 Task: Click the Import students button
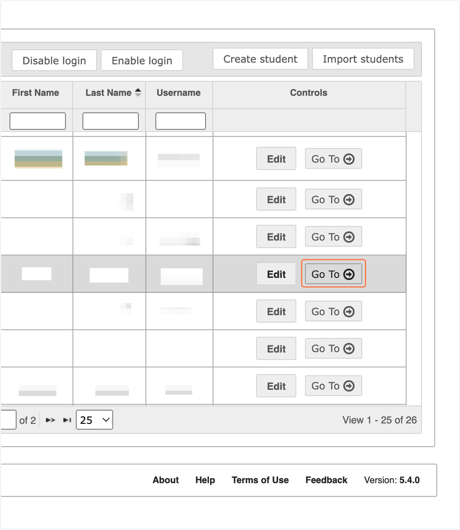(363, 59)
